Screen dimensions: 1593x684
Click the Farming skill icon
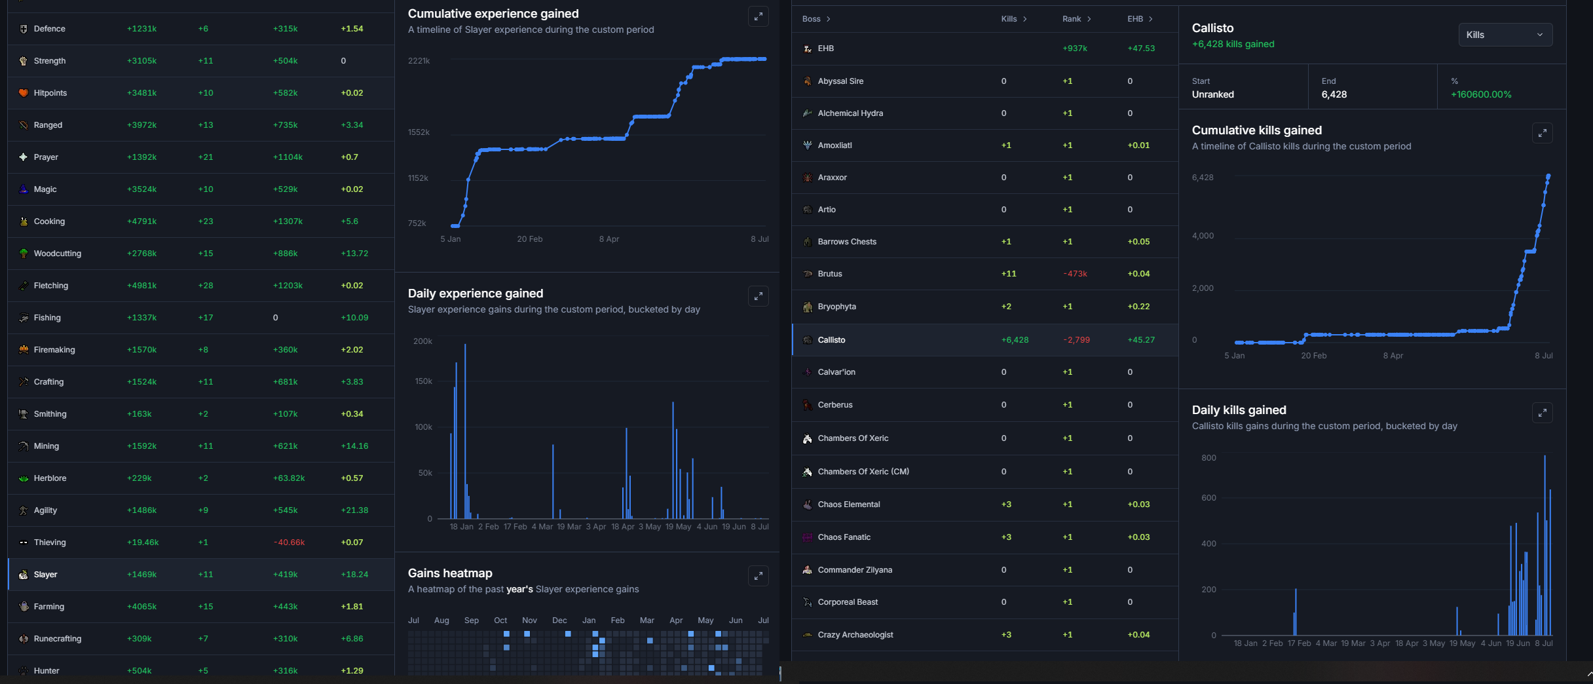(x=24, y=607)
